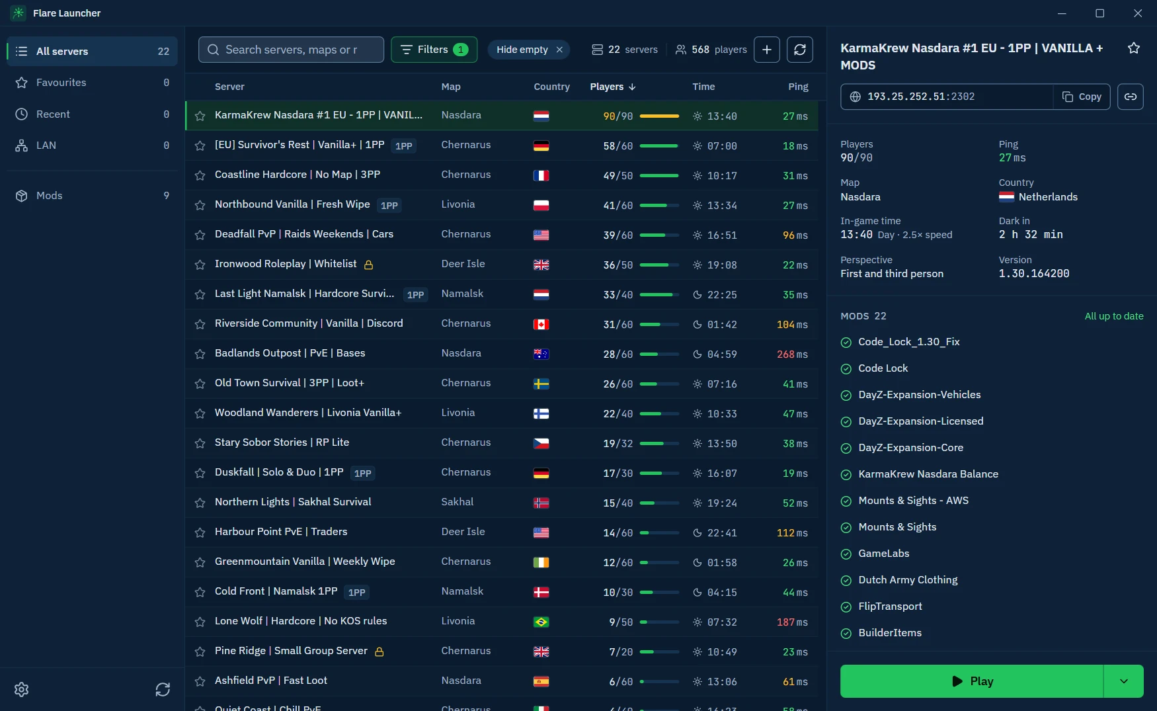Click the check icon beside Code Lock mod
Screen dimensions: 1157x711
(x=846, y=368)
